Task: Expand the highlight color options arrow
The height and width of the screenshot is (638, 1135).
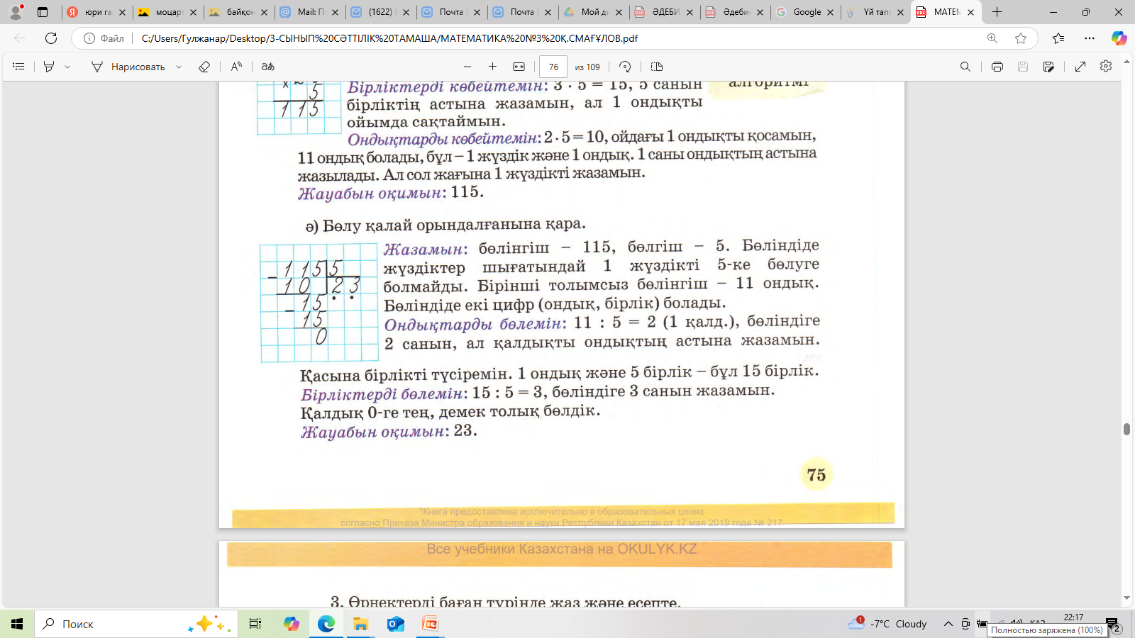Action: 67,67
